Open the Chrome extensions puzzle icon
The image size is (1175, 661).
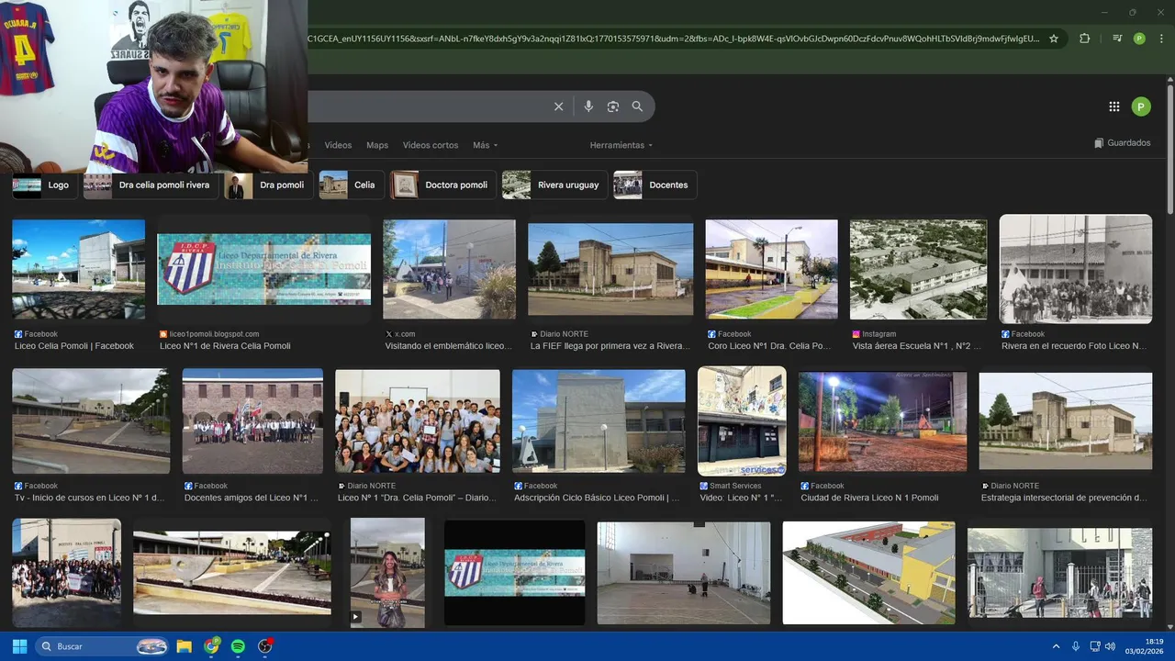(1084, 39)
